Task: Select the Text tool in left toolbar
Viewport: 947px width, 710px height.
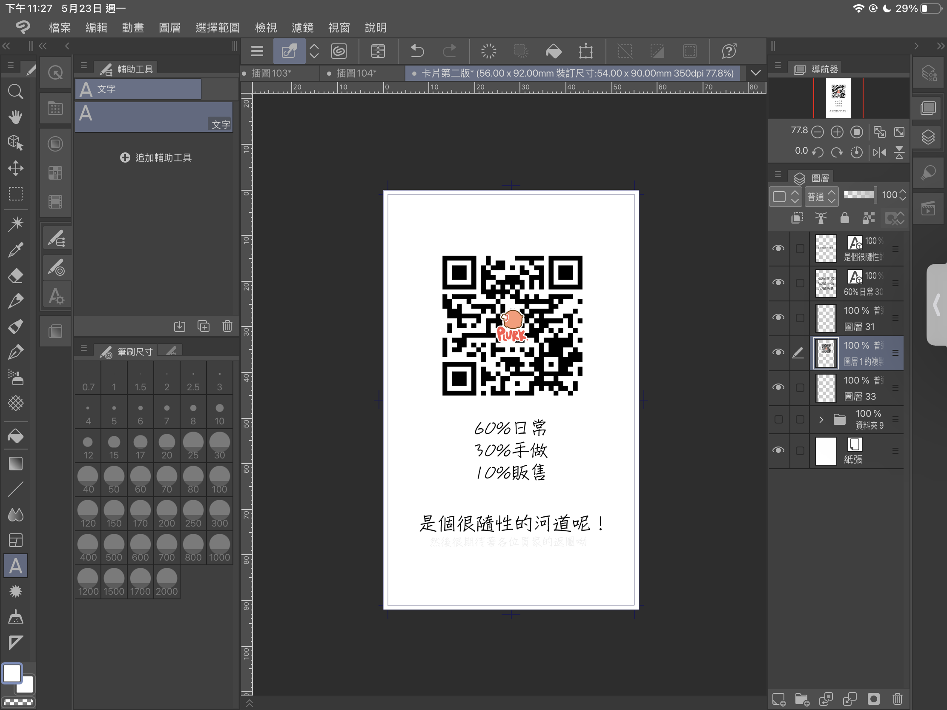Action: 15,566
